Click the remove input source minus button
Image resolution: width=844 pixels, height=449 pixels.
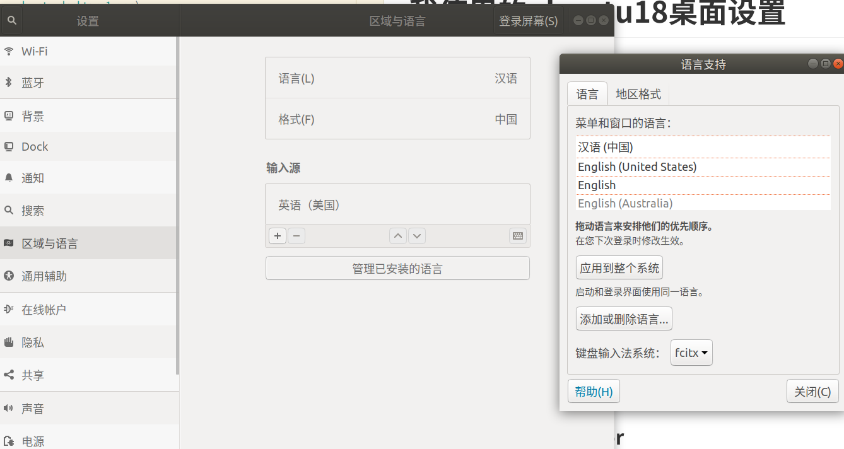[x=296, y=236]
